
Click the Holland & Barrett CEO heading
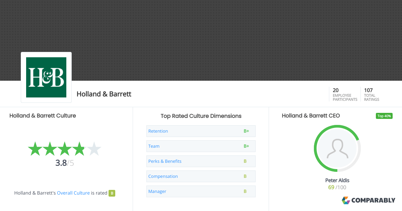click(311, 116)
